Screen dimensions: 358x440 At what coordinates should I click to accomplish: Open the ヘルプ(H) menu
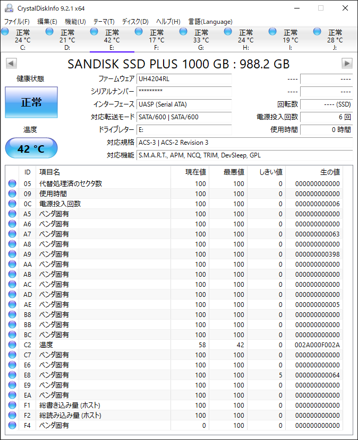(168, 22)
